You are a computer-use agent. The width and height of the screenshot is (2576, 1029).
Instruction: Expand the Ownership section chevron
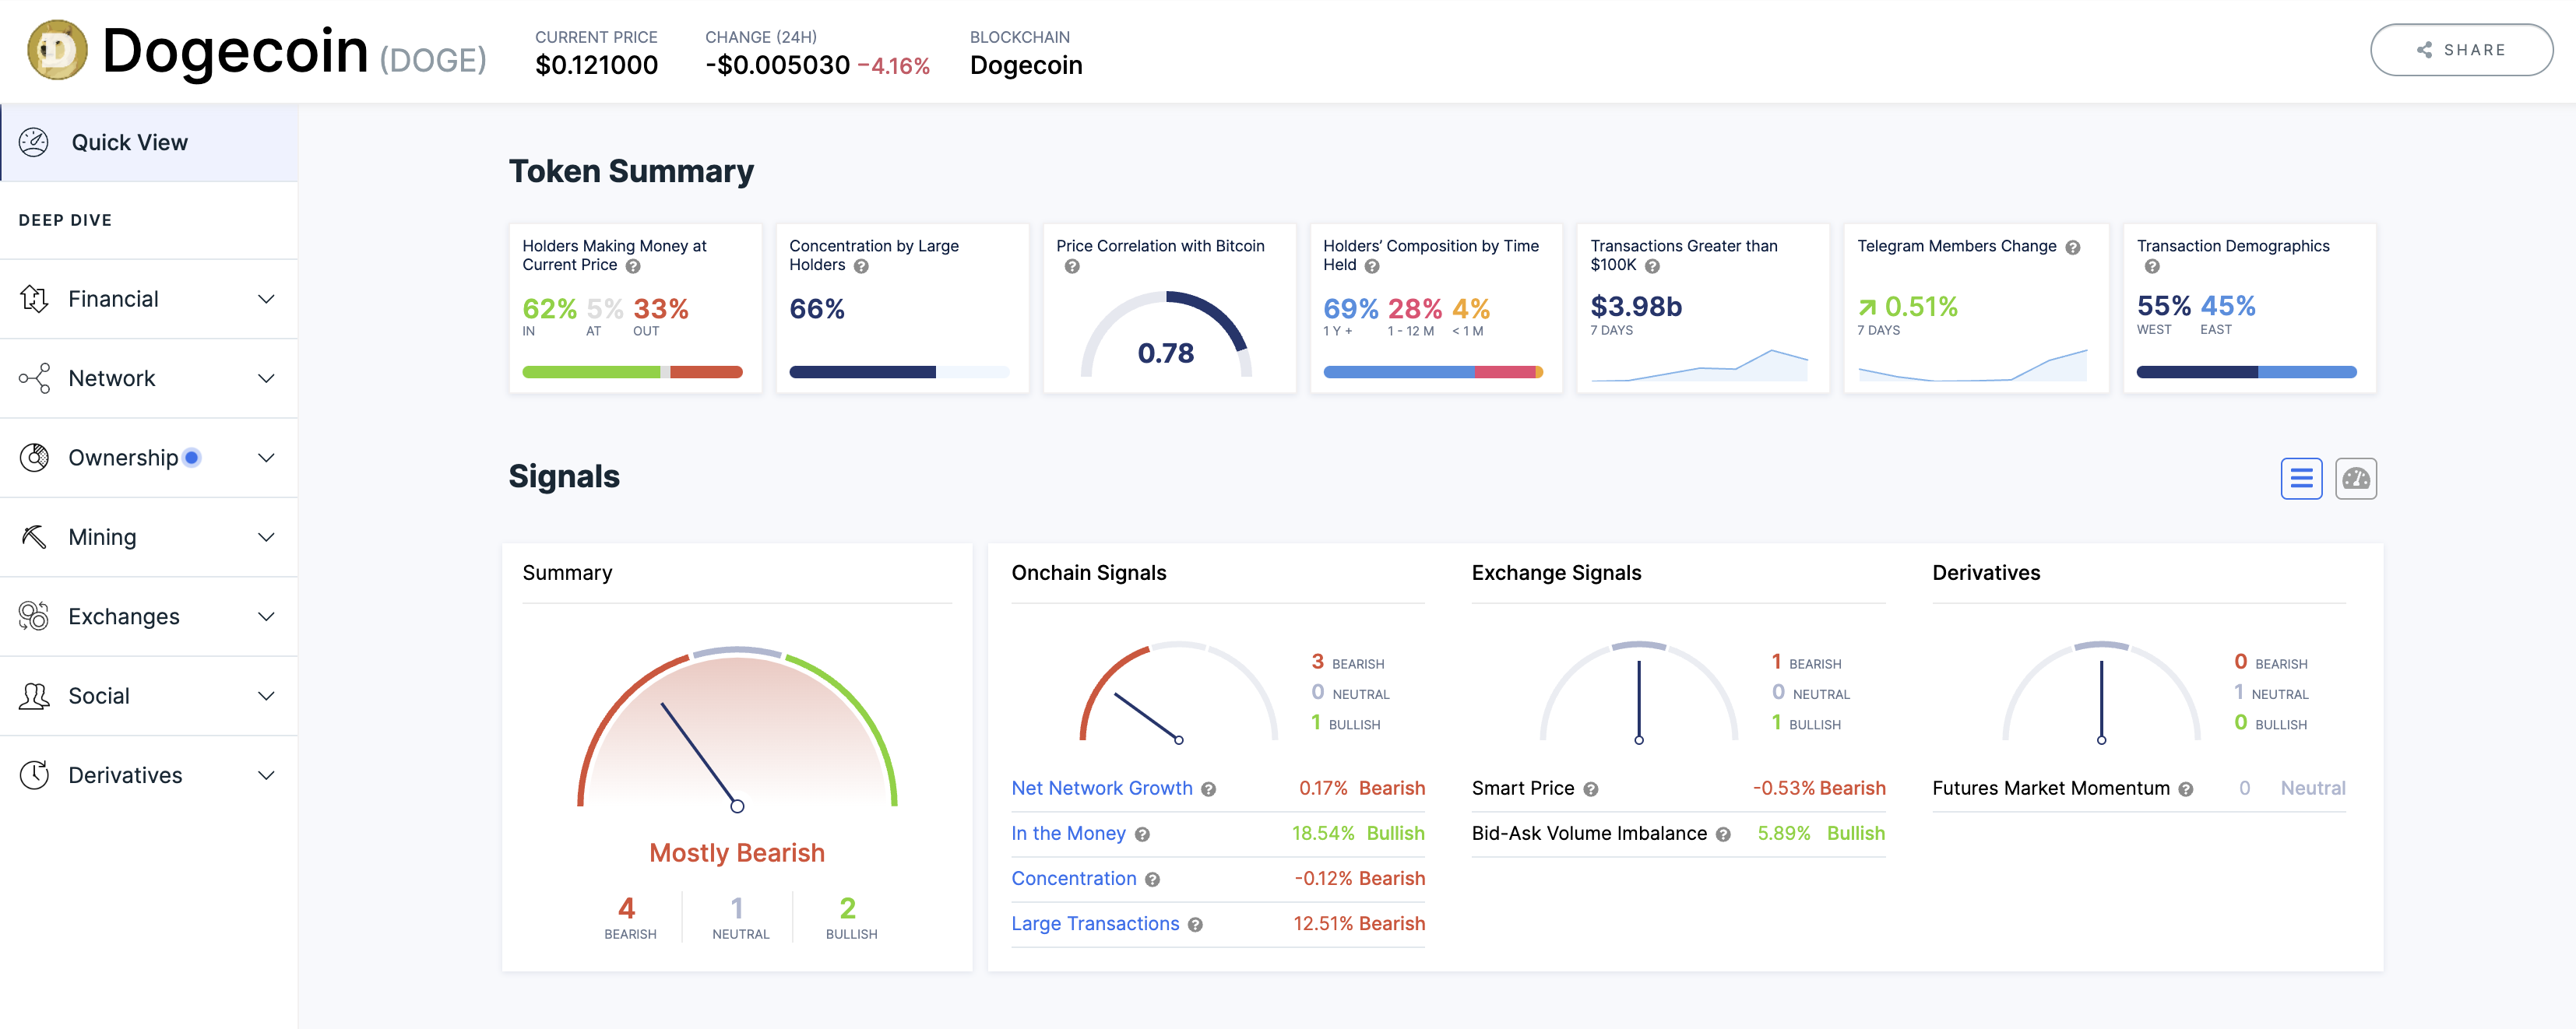266,458
